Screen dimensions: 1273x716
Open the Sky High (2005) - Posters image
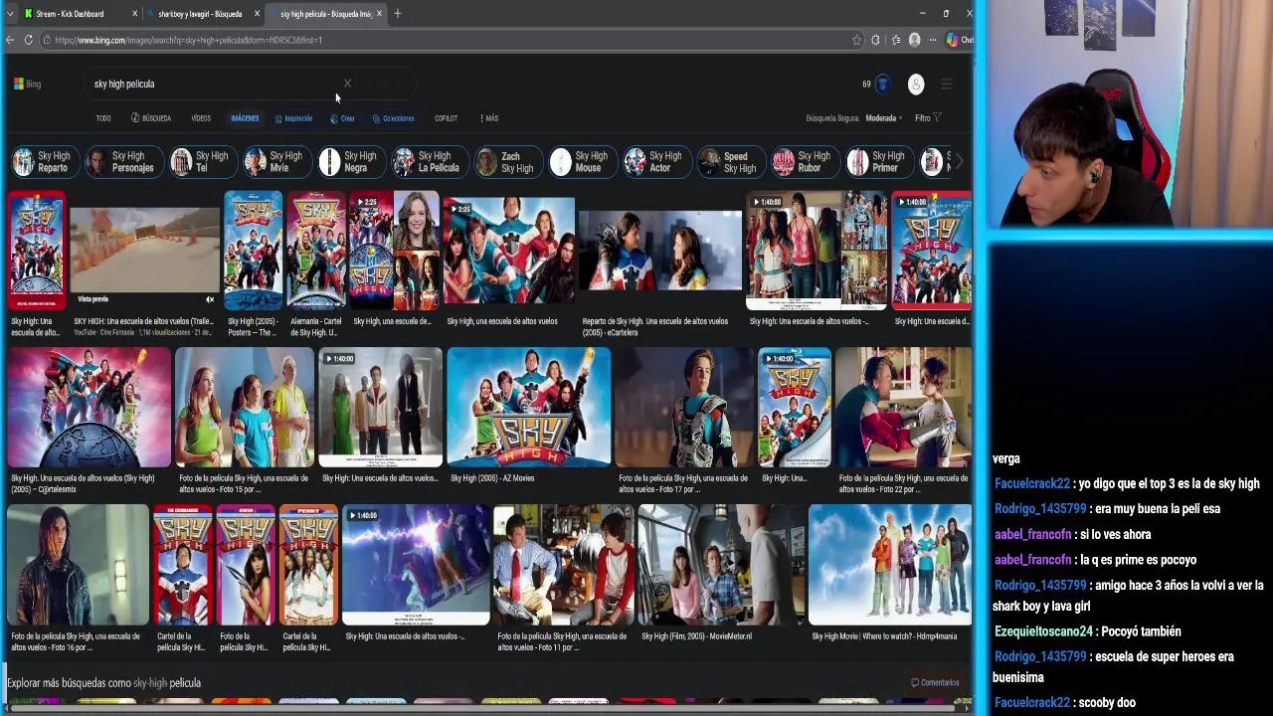pos(253,251)
